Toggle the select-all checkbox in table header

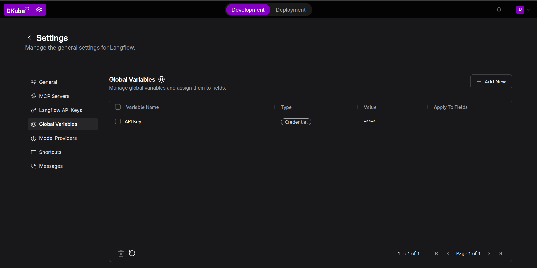tap(118, 107)
